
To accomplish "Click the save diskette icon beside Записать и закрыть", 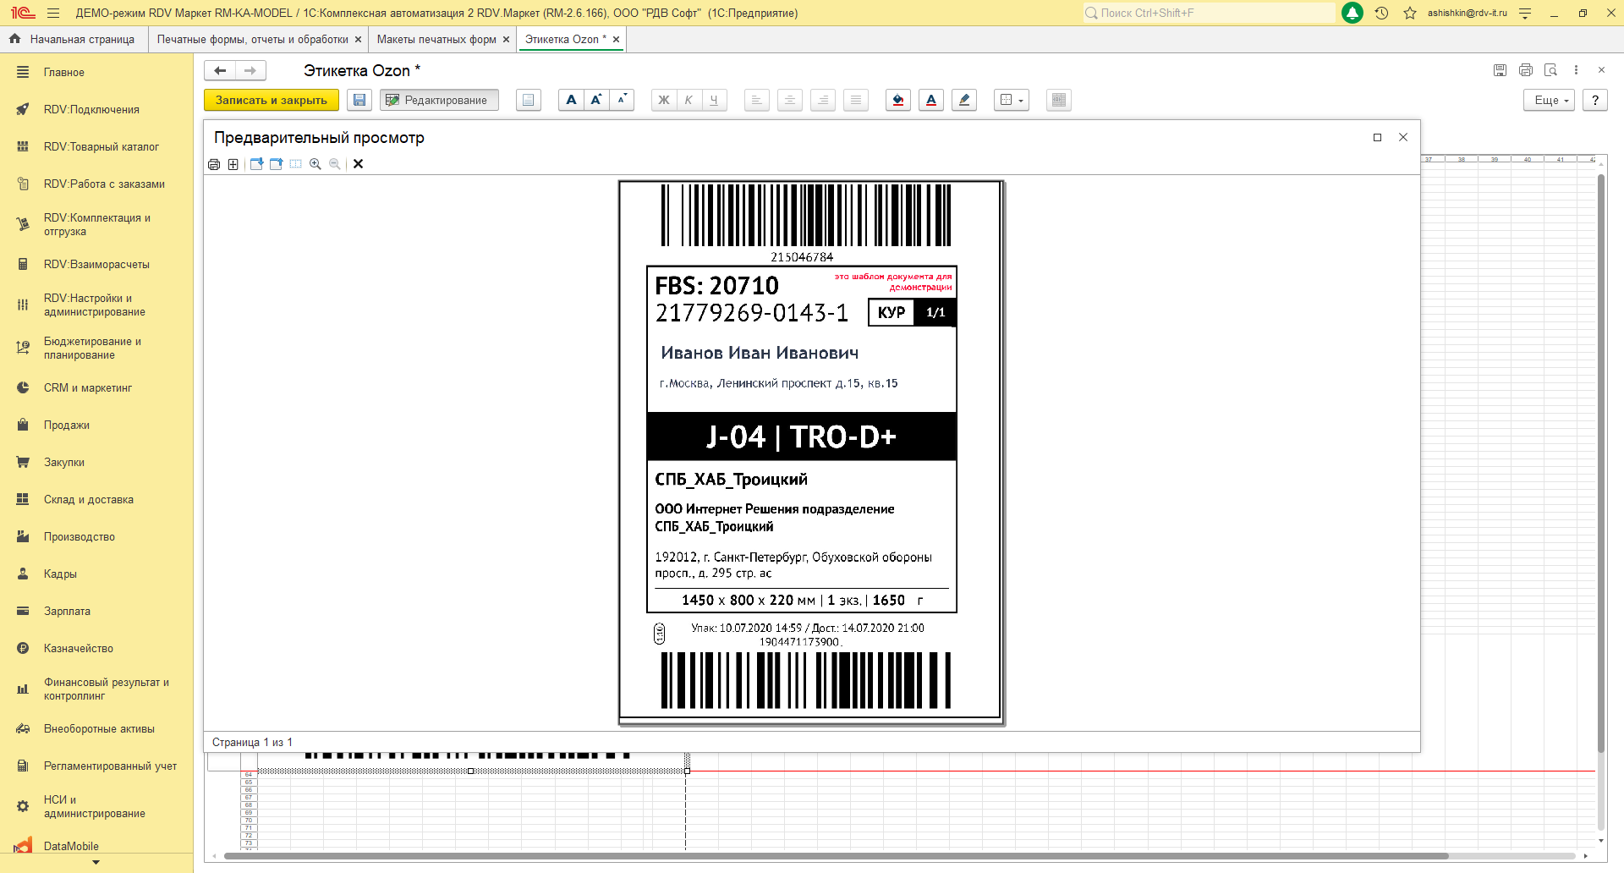I will tap(359, 100).
